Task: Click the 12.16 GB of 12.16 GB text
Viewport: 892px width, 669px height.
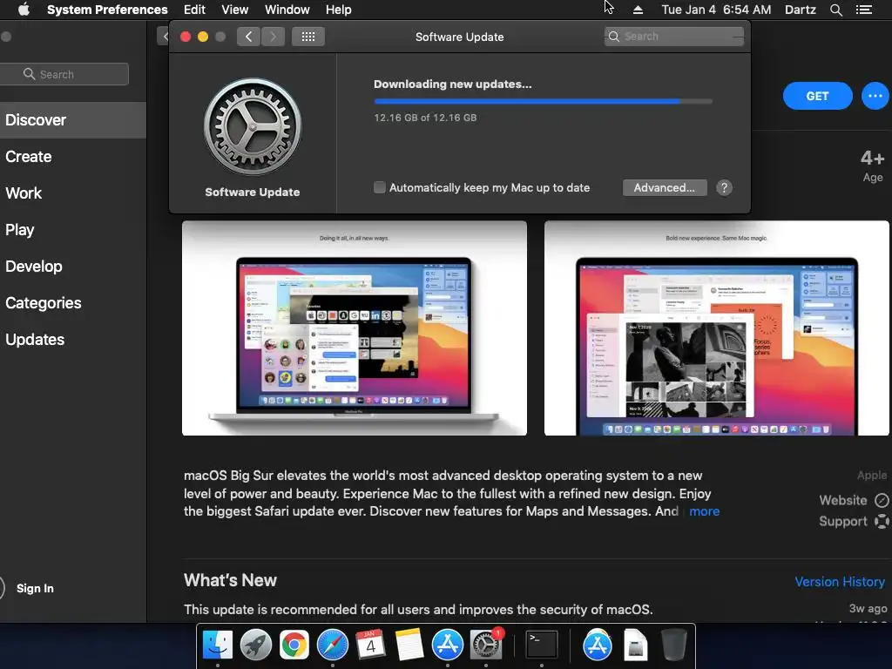Action: (x=425, y=118)
